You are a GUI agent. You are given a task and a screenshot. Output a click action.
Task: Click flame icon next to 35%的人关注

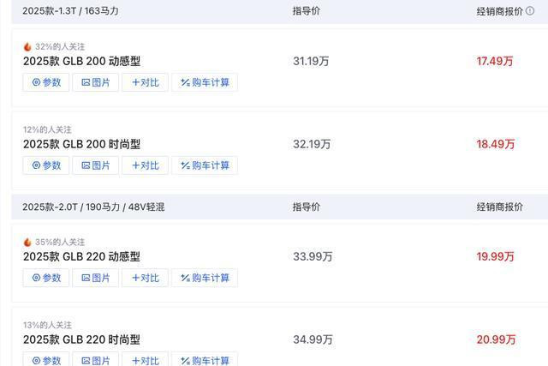click(x=27, y=242)
